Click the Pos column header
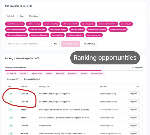 tap(9, 87)
